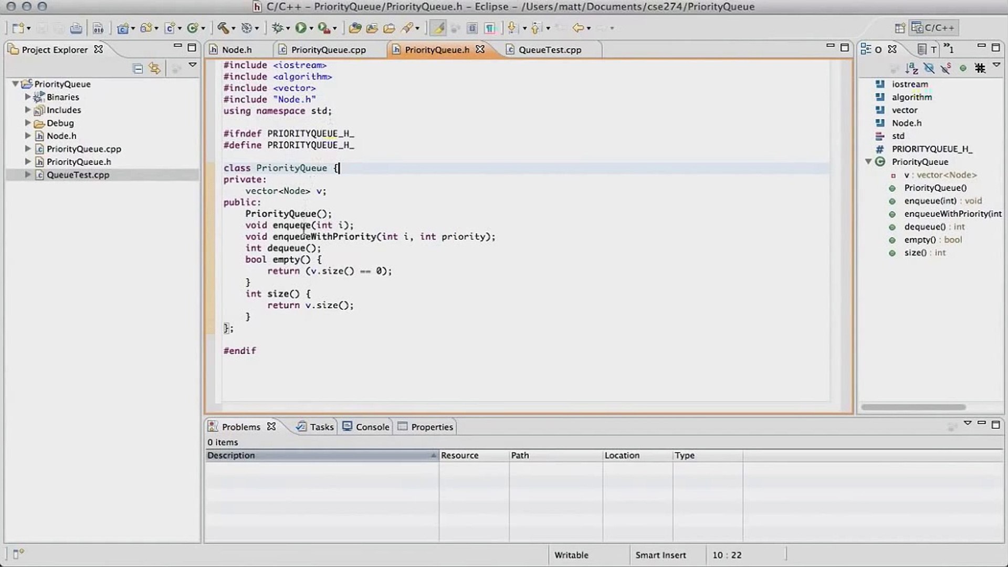Viewport: 1008px width, 567px height.
Task: Click the Outline horizontal scrollbar
Action: 913,407
